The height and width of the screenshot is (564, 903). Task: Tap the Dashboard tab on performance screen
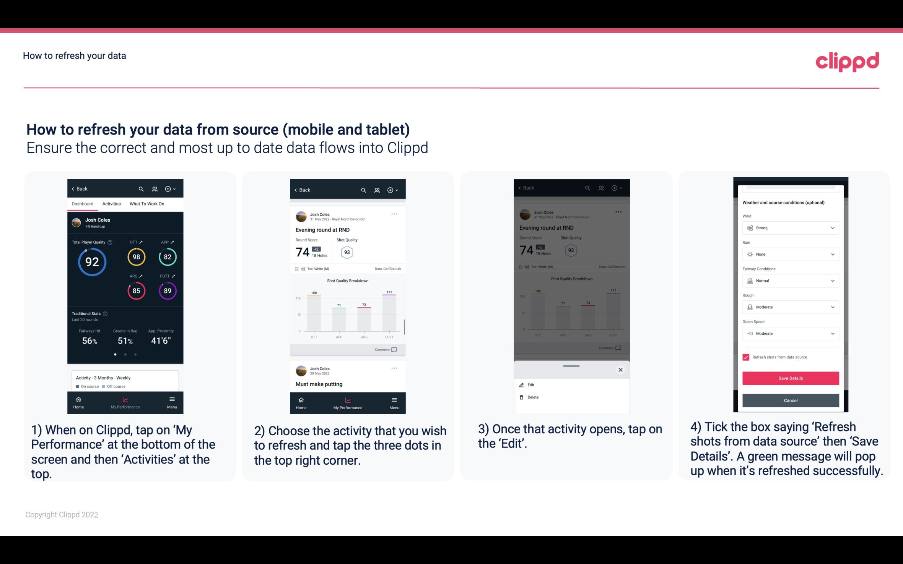83,204
